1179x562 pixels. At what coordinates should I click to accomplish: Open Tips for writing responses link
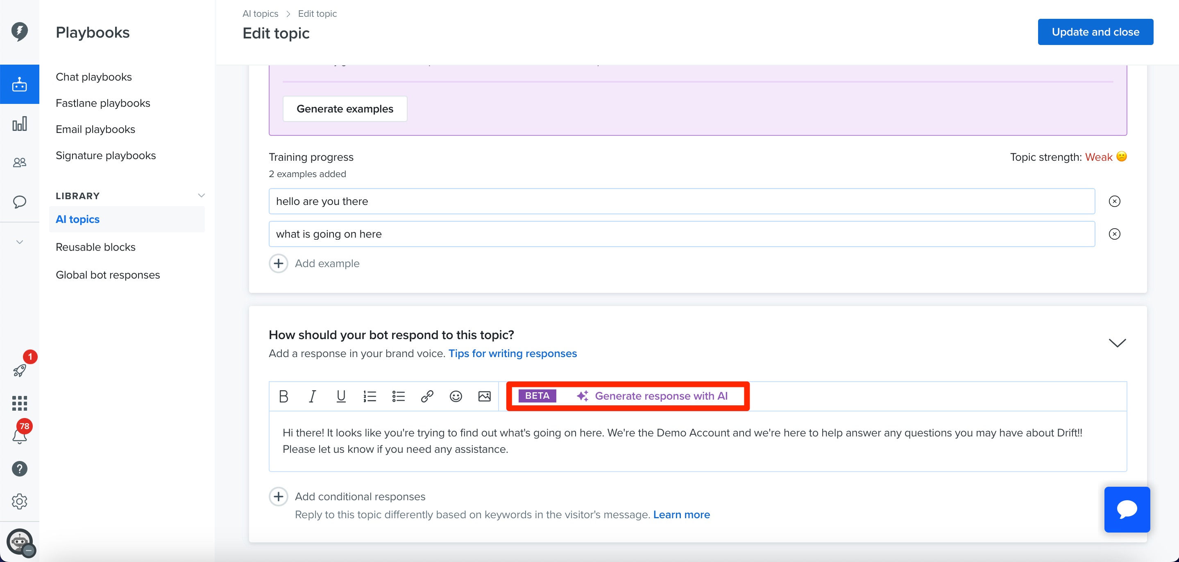[x=512, y=354]
